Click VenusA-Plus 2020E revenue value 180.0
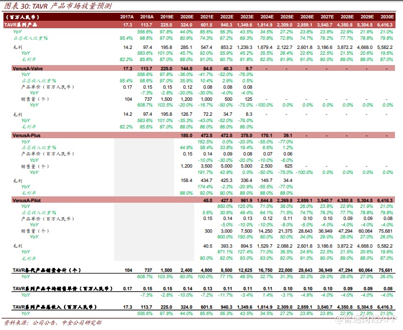This screenshot has width=403, height=330. 187,135
